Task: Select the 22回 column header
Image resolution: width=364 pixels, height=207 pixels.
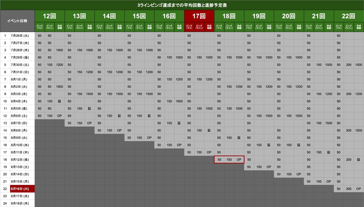Action: [x=349, y=16]
